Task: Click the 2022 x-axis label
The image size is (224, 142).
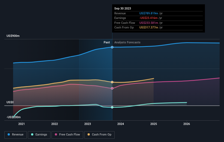Action: [x=55, y=124]
